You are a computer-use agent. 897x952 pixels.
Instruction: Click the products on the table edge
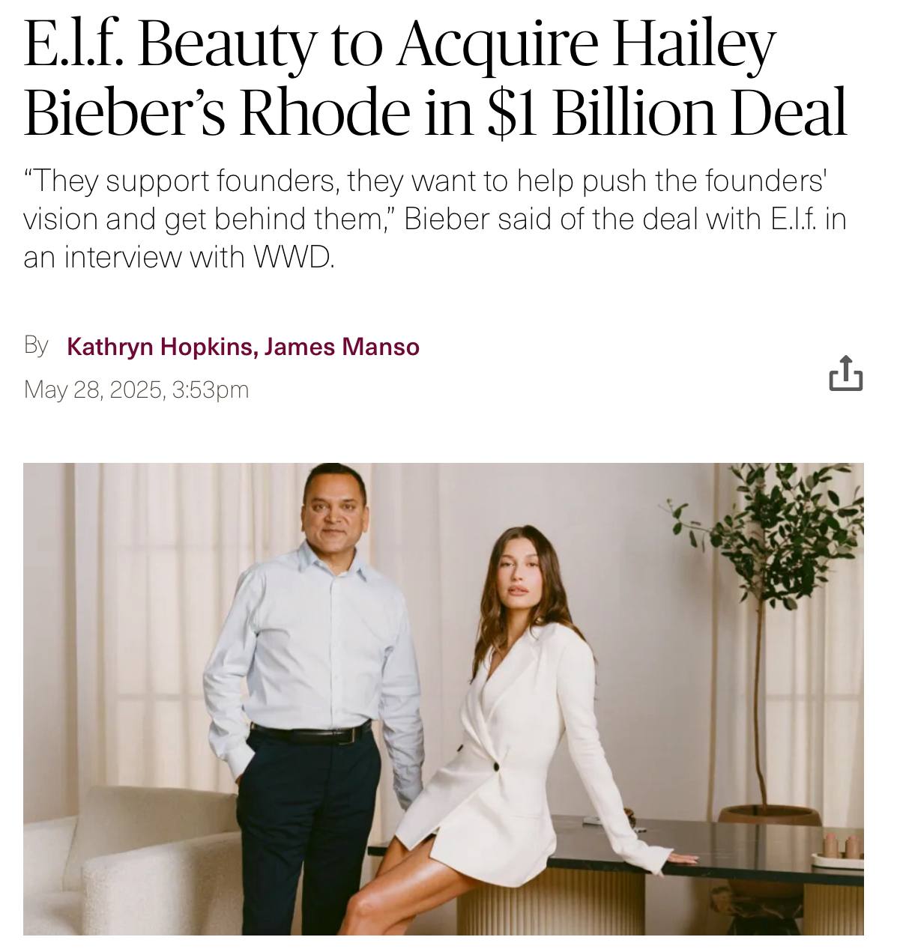tap(838, 849)
